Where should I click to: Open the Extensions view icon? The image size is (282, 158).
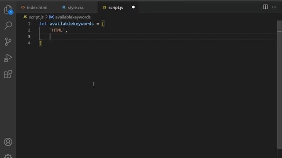tap(8, 74)
